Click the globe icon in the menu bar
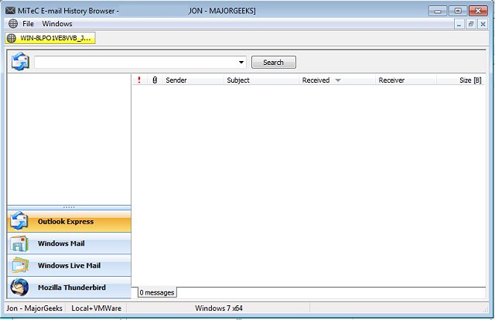The height and width of the screenshot is (320, 495). point(13,24)
